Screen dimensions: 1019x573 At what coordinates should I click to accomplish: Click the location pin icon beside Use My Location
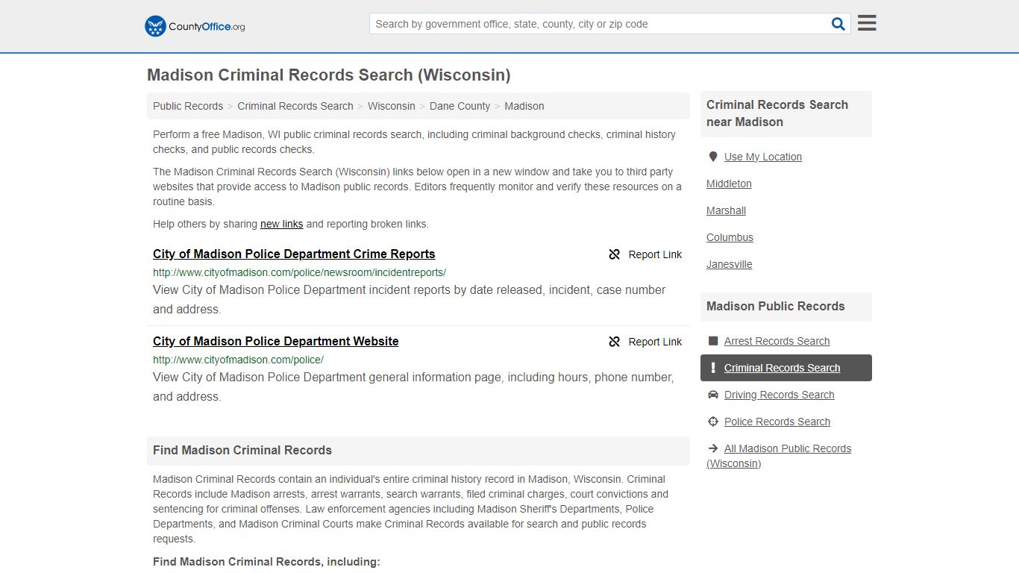713,157
